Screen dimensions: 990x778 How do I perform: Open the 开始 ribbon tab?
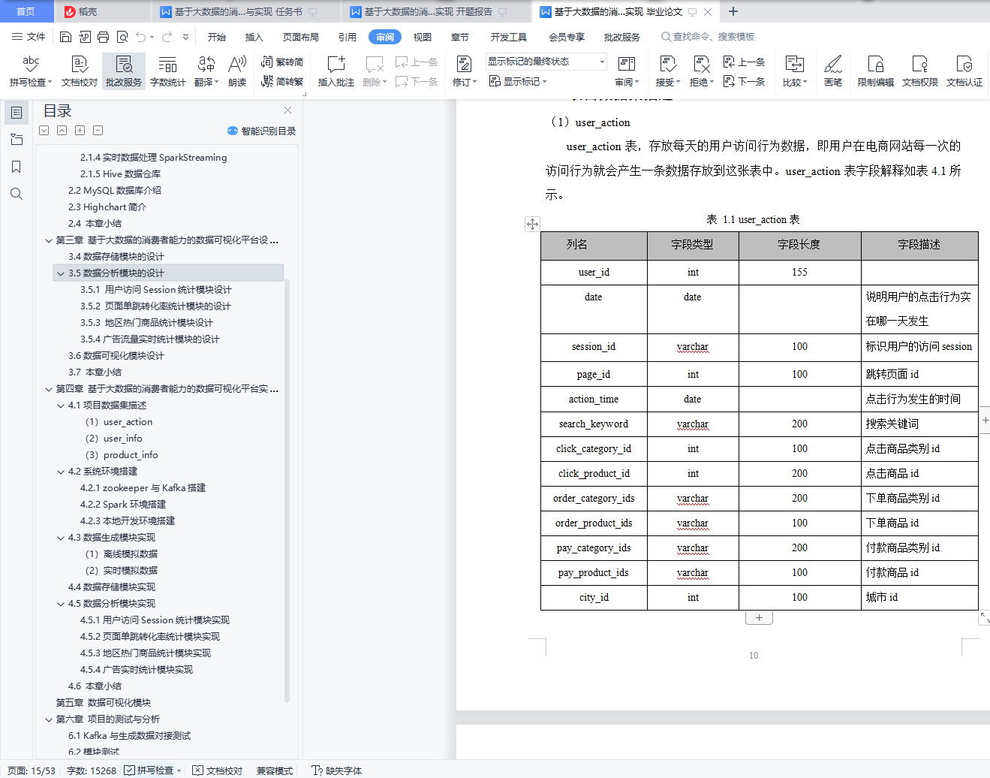[x=217, y=37]
